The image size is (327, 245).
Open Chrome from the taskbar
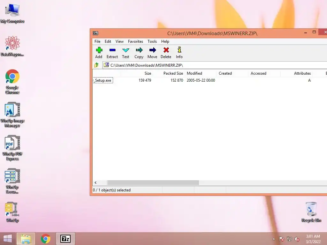point(45,239)
